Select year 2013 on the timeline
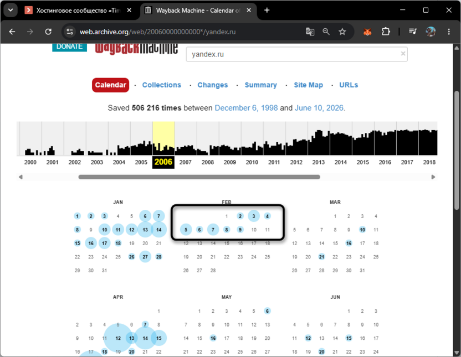This screenshot has width=461, height=357. (319, 162)
